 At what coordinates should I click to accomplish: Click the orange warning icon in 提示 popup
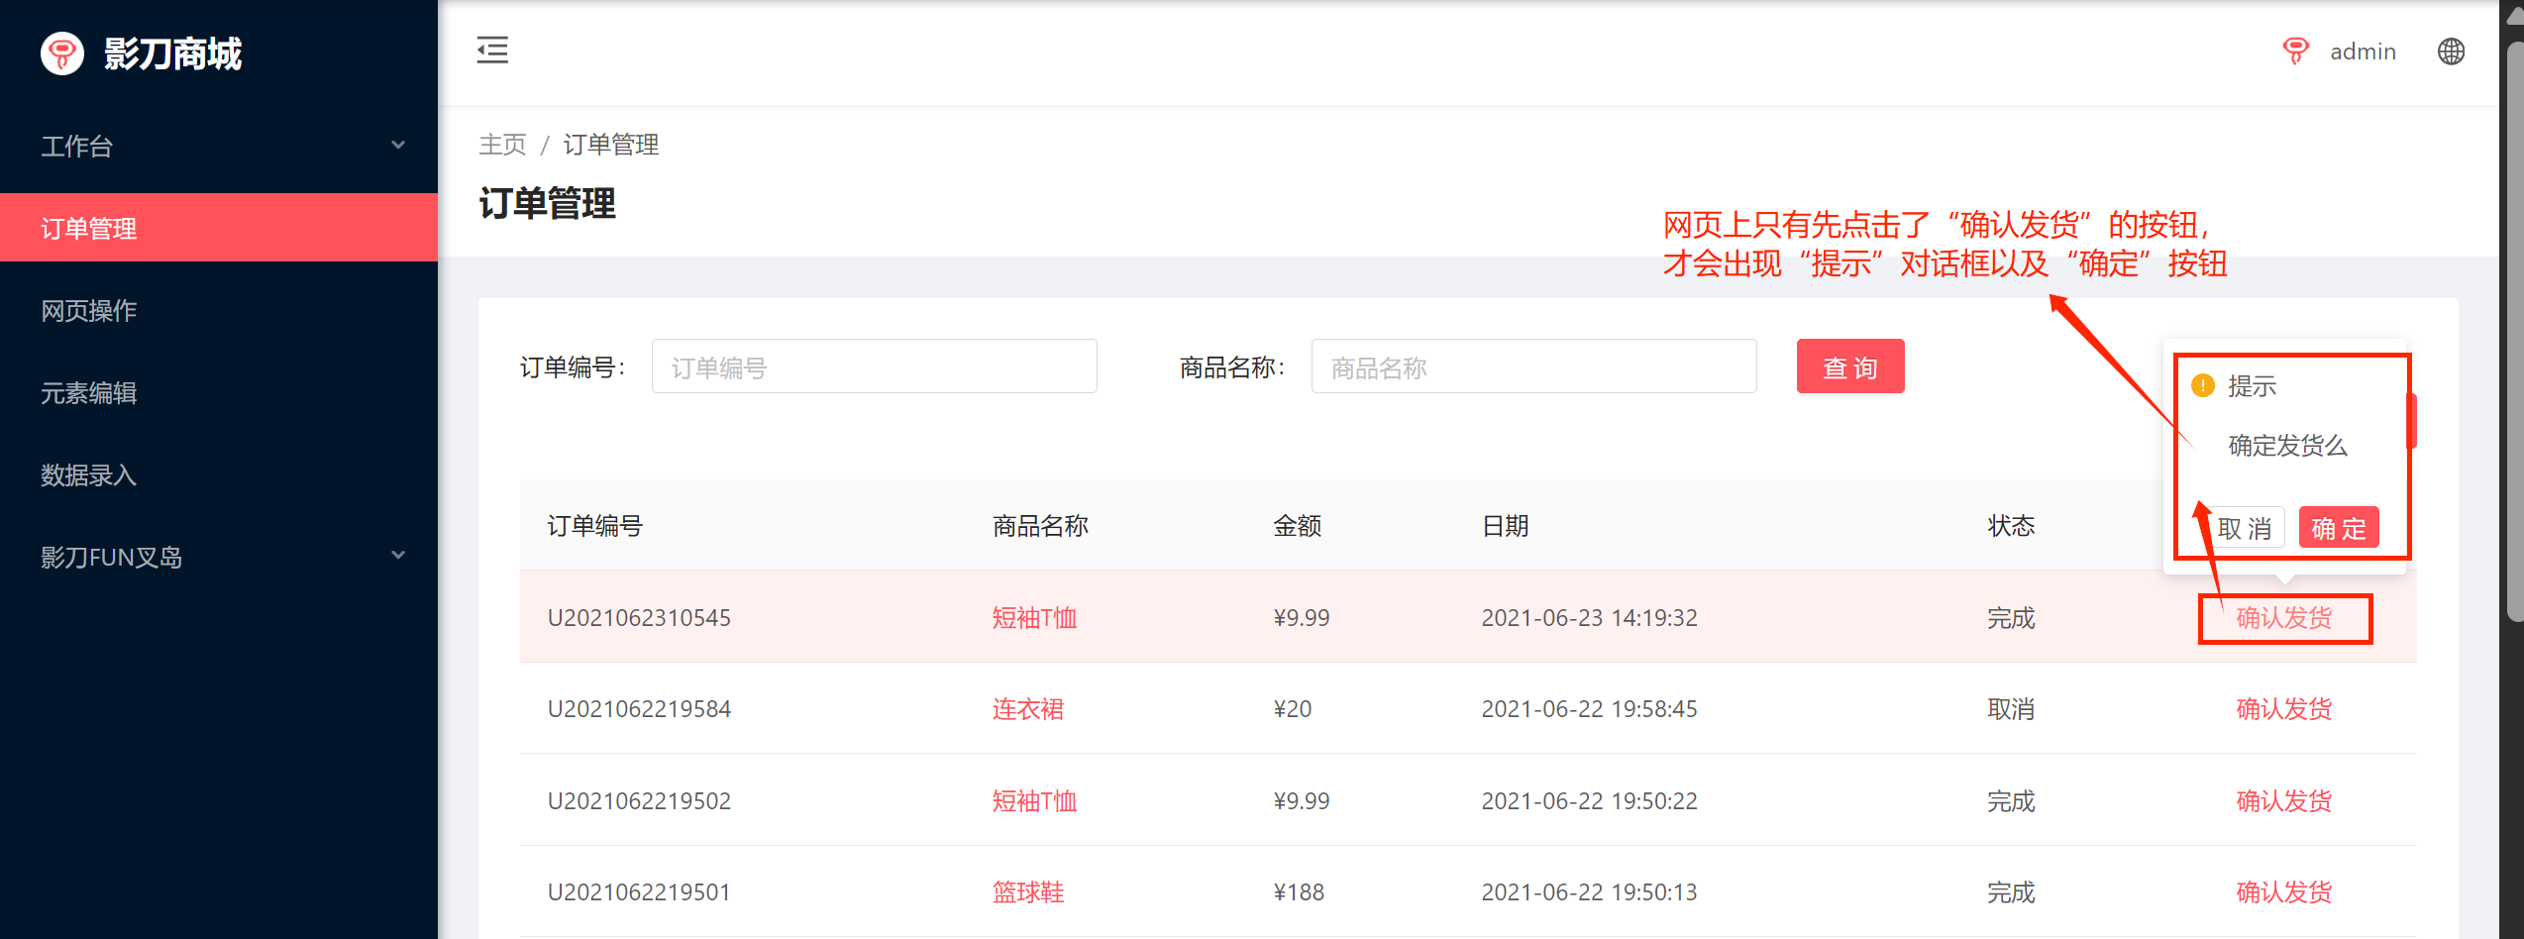click(x=2202, y=385)
